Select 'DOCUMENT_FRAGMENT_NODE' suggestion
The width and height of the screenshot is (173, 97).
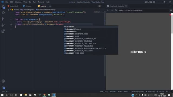pyautogui.click(x=91, y=34)
